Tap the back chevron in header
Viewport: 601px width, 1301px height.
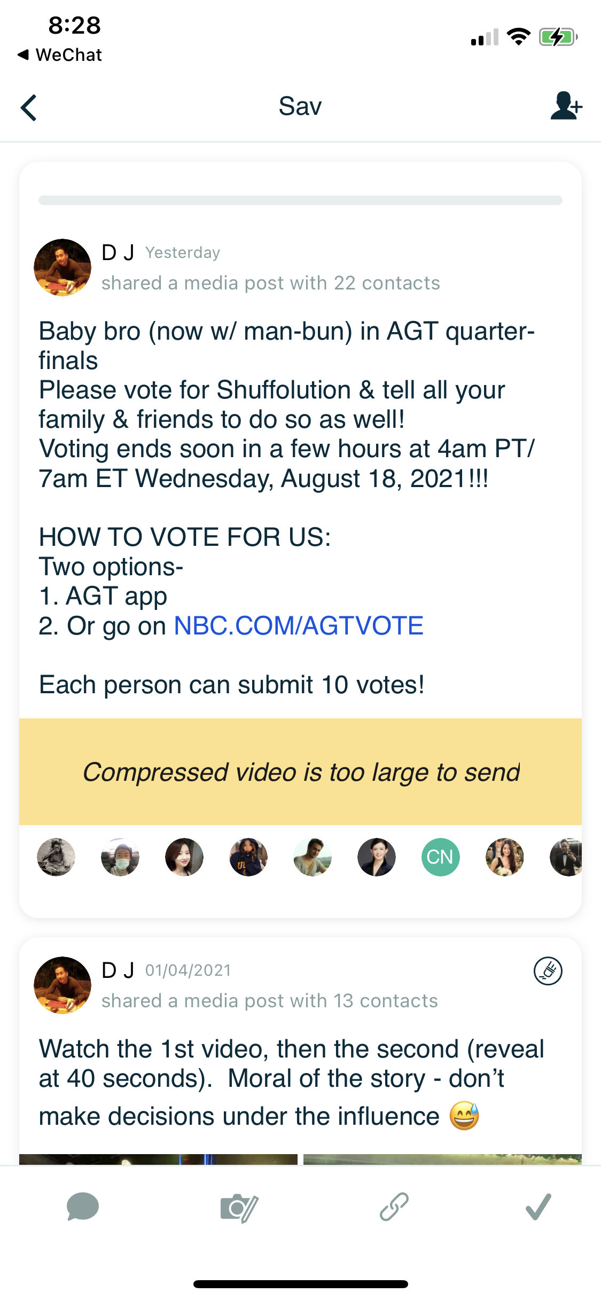coord(29,107)
